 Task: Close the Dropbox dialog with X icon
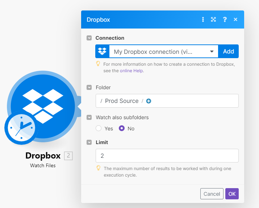pos(235,19)
